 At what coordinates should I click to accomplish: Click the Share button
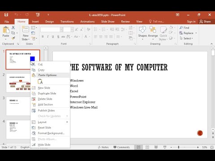point(205,21)
